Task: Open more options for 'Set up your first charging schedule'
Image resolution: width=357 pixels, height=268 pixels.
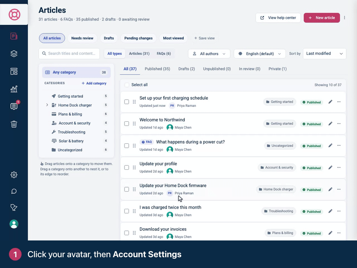Action: pyautogui.click(x=339, y=102)
